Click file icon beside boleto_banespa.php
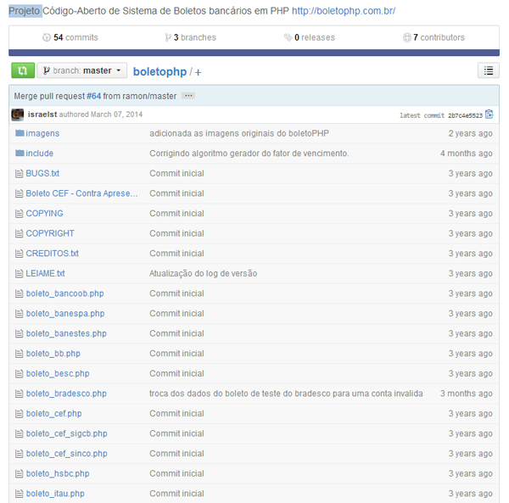The height and width of the screenshot is (503, 509). click(x=20, y=314)
